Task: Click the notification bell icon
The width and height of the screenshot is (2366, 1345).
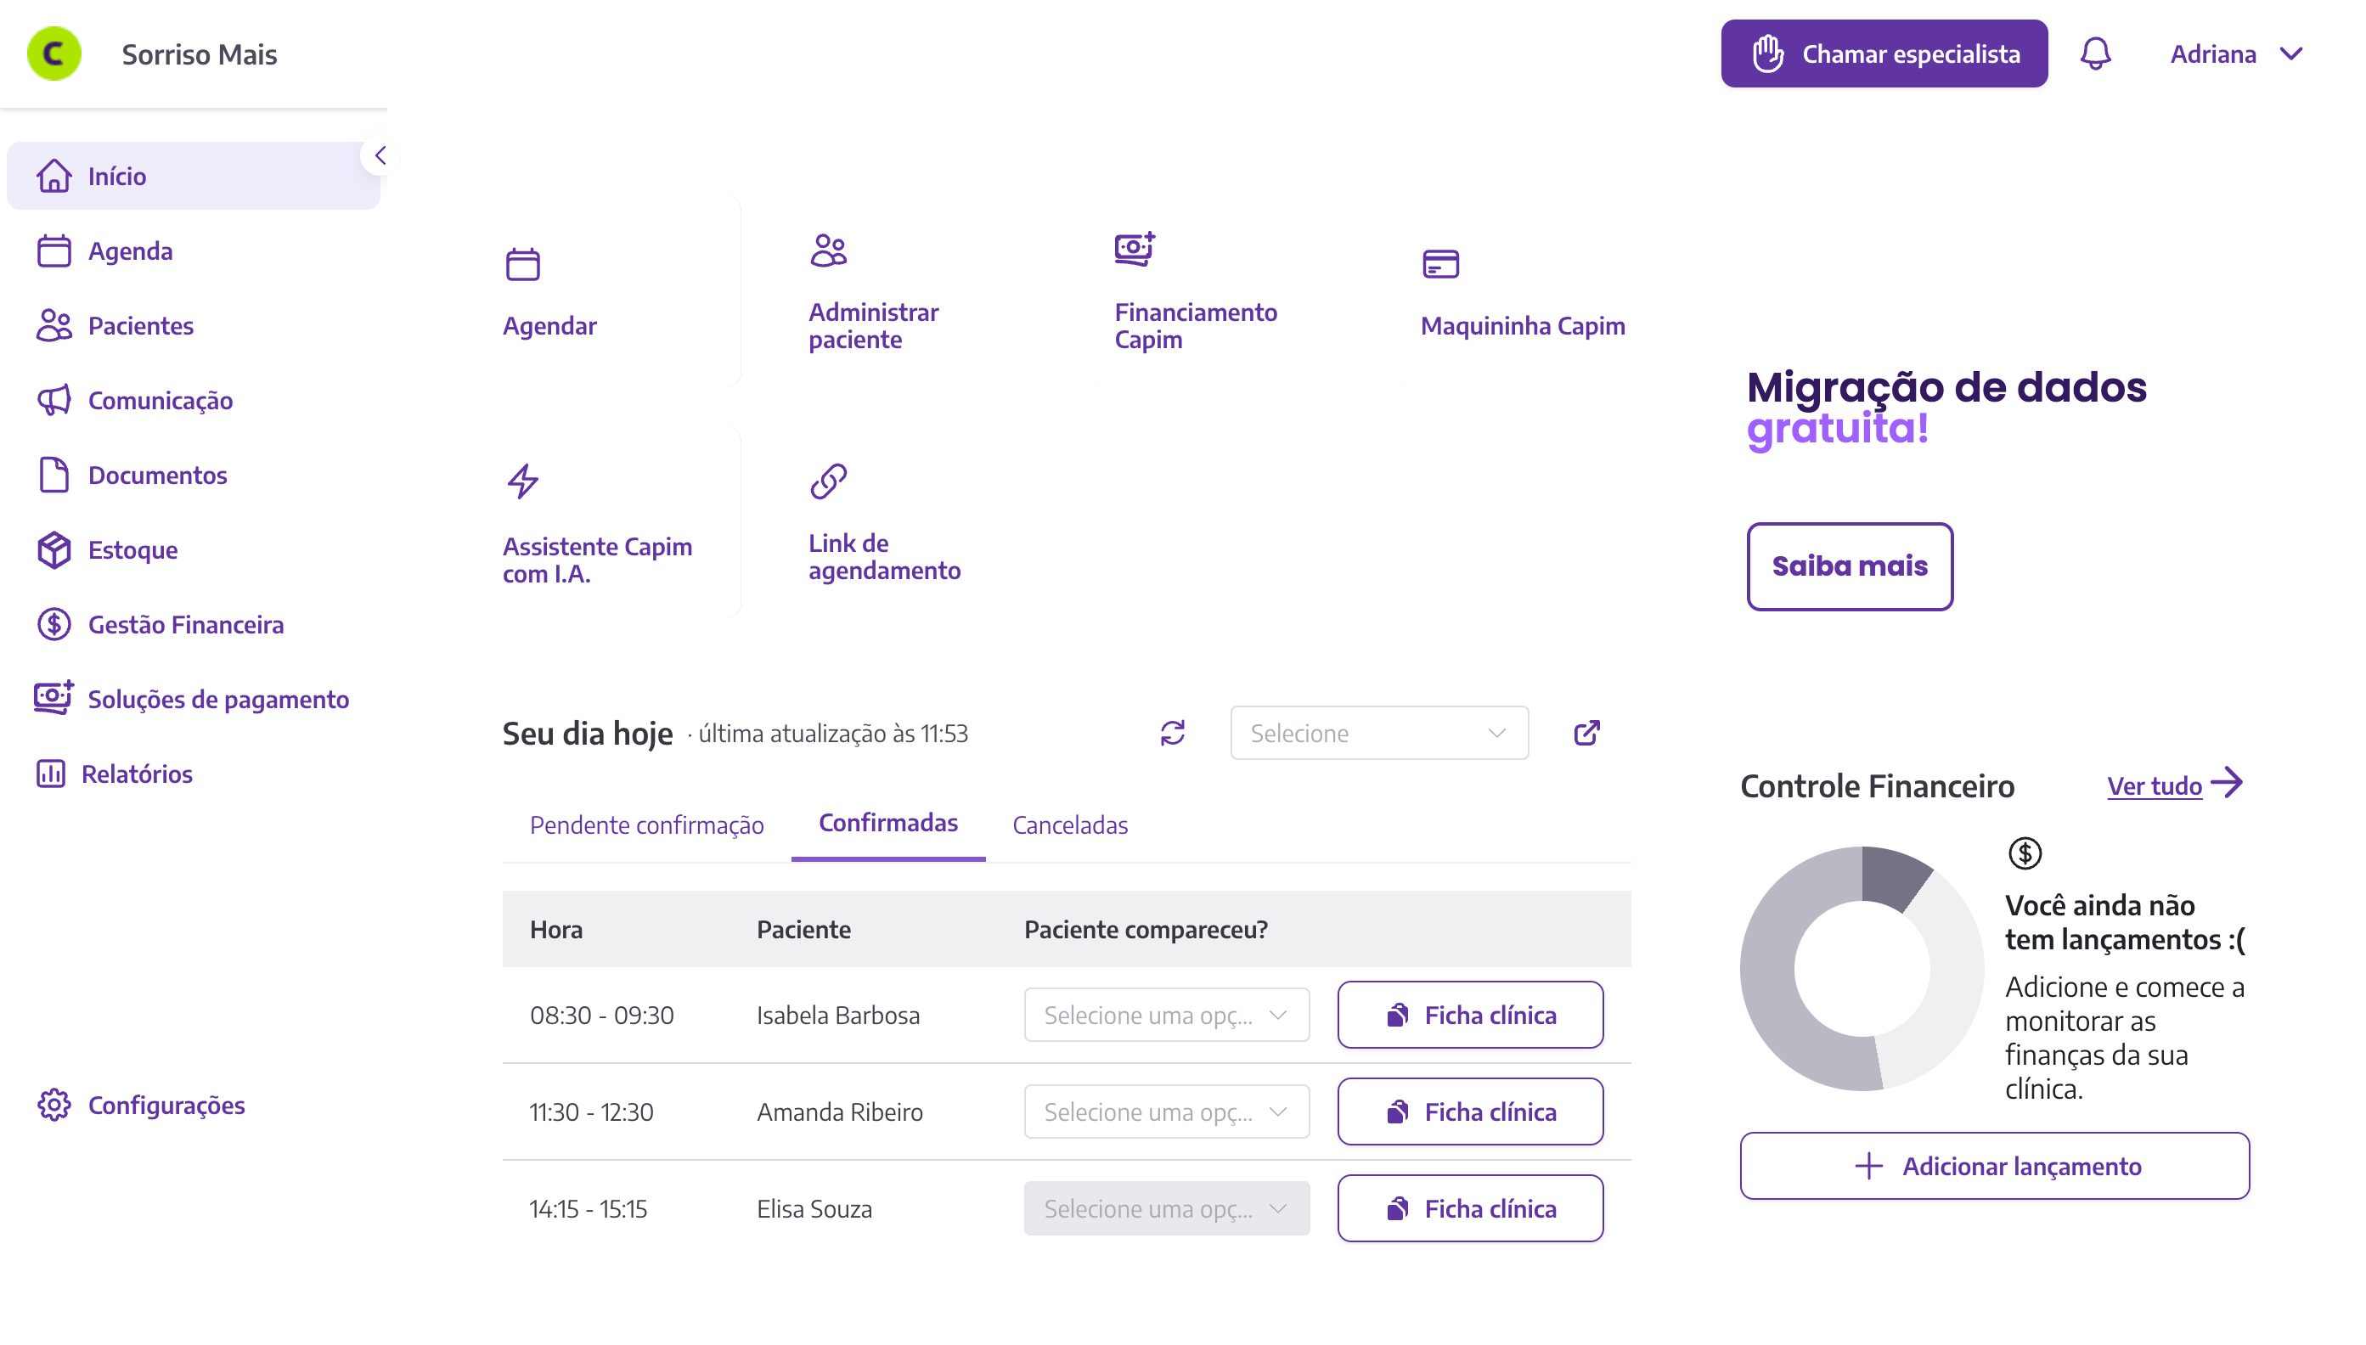Action: click(2094, 53)
